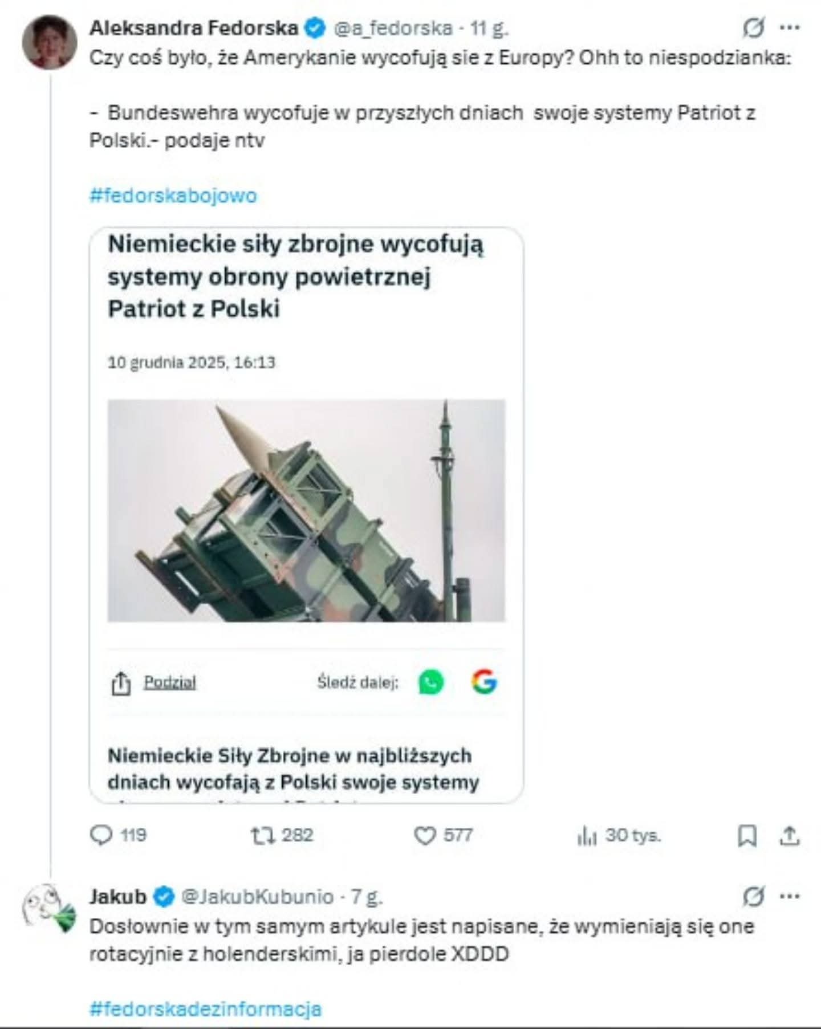
Task: Repost the Patriot systems tweet
Action: pyautogui.click(x=263, y=835)
